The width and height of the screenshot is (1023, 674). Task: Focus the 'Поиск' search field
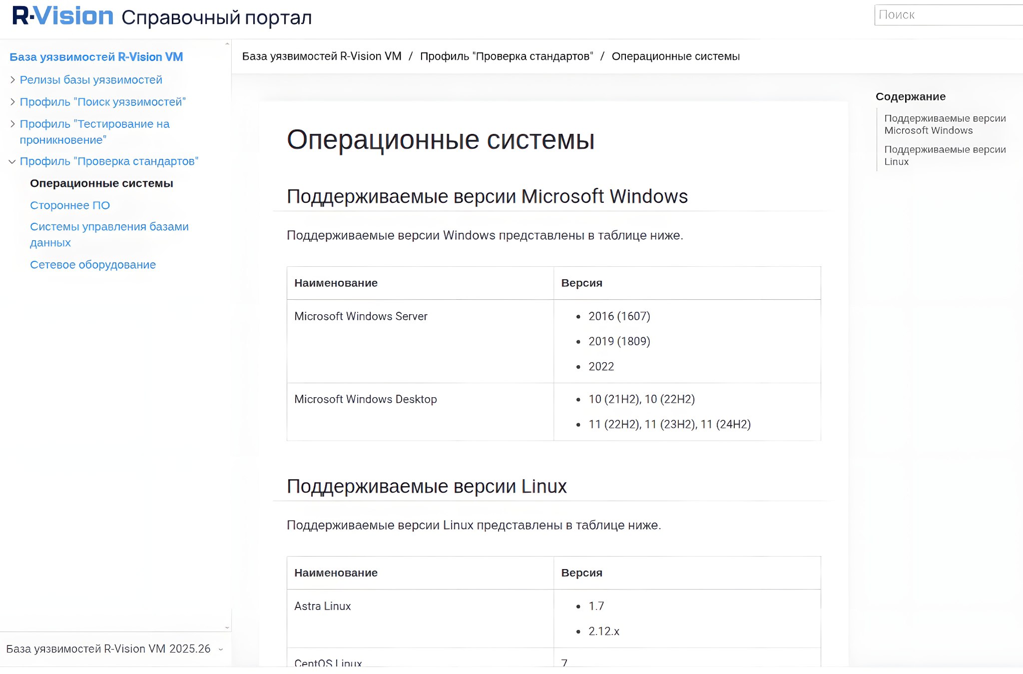coord(949,15)
